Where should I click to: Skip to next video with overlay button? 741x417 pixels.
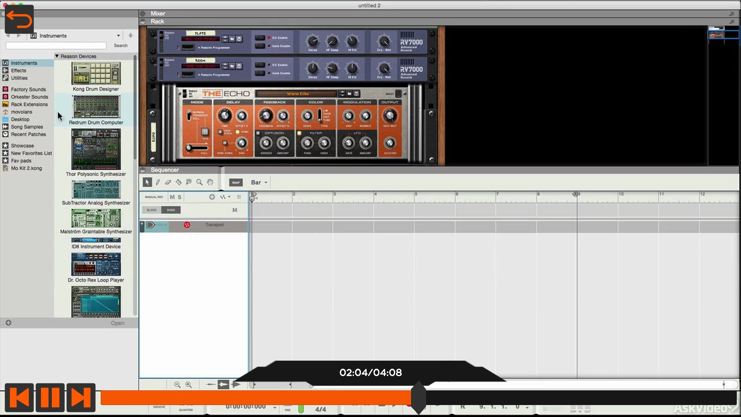[81, 397]
